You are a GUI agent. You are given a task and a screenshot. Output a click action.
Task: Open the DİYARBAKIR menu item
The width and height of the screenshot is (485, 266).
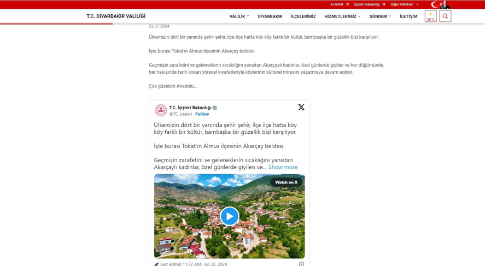click(x=270, y=16)
